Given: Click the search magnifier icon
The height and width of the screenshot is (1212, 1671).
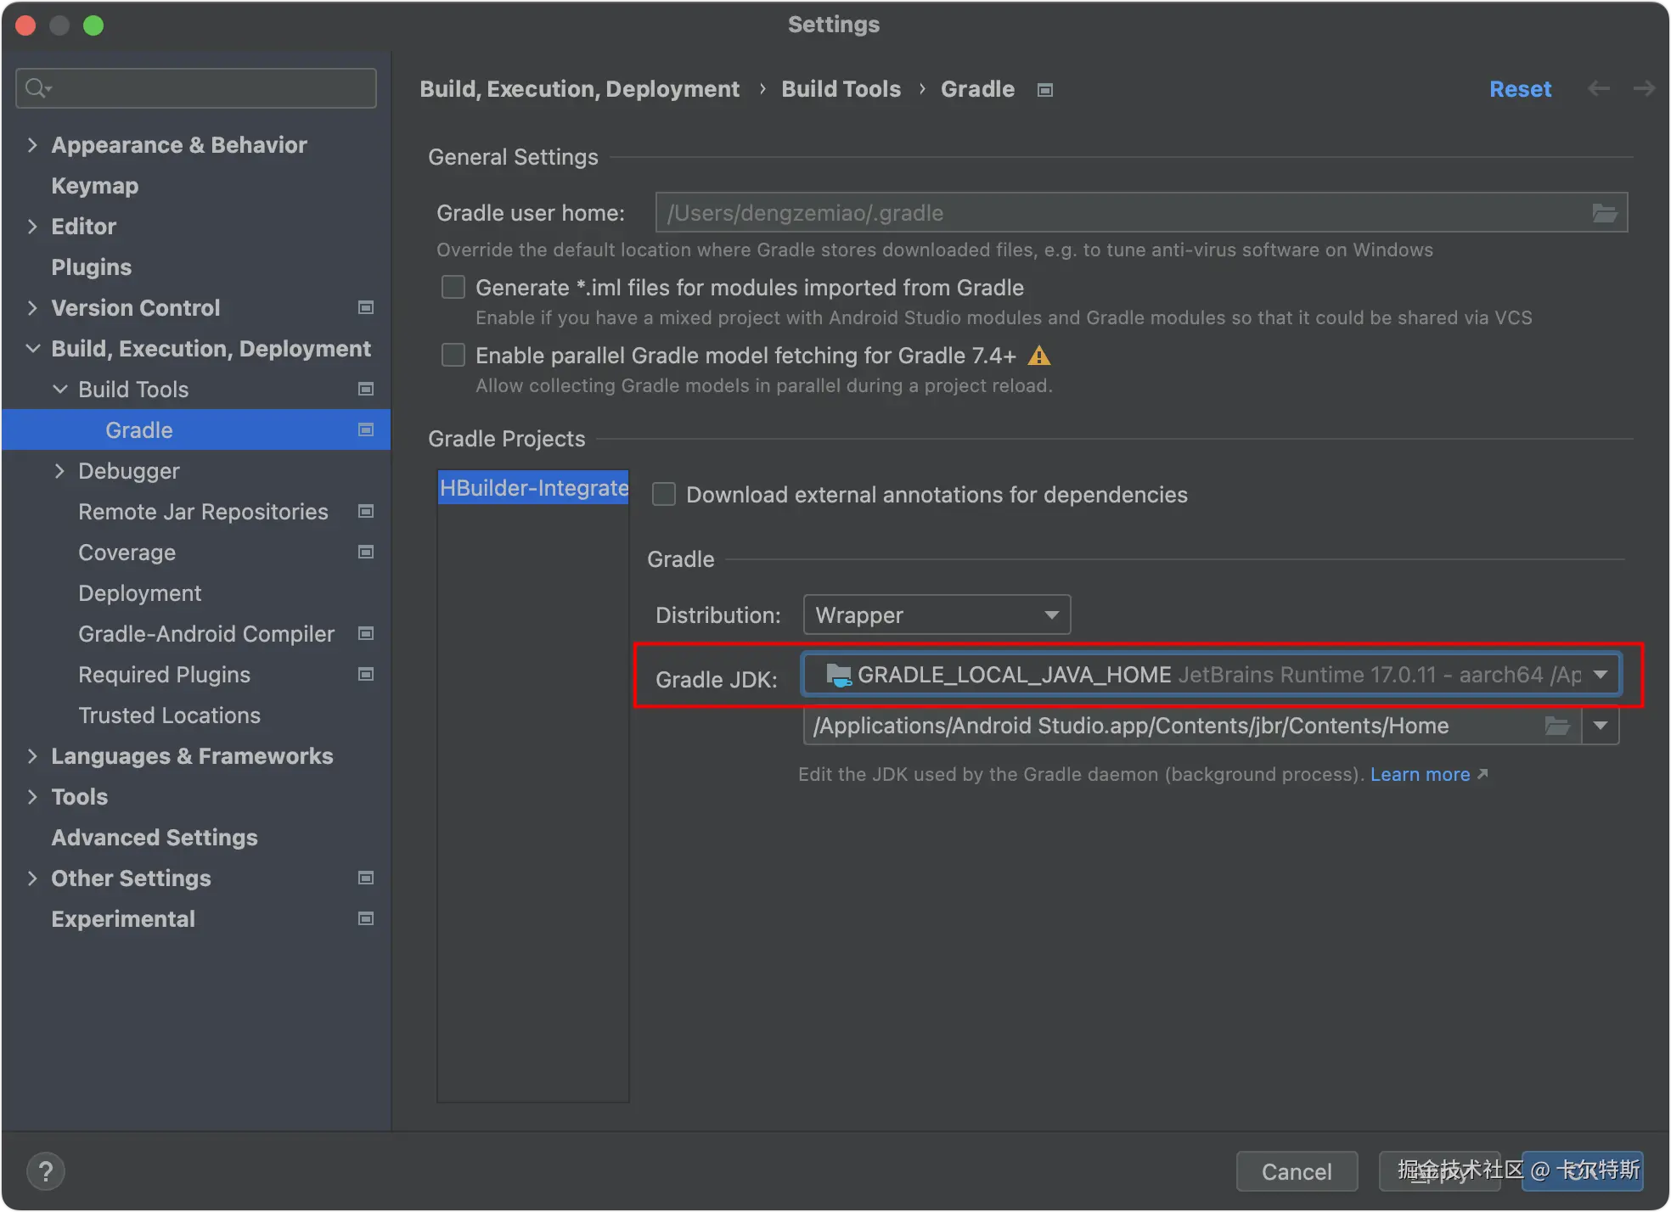Looking at the screenshot, I should coord(37,87).
